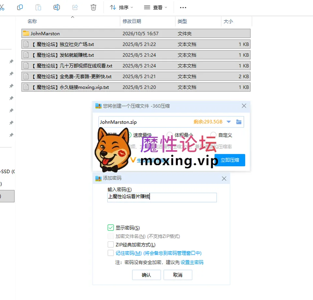
Task: Click the Paste icon in the toolbar
Action: point(38,7)
